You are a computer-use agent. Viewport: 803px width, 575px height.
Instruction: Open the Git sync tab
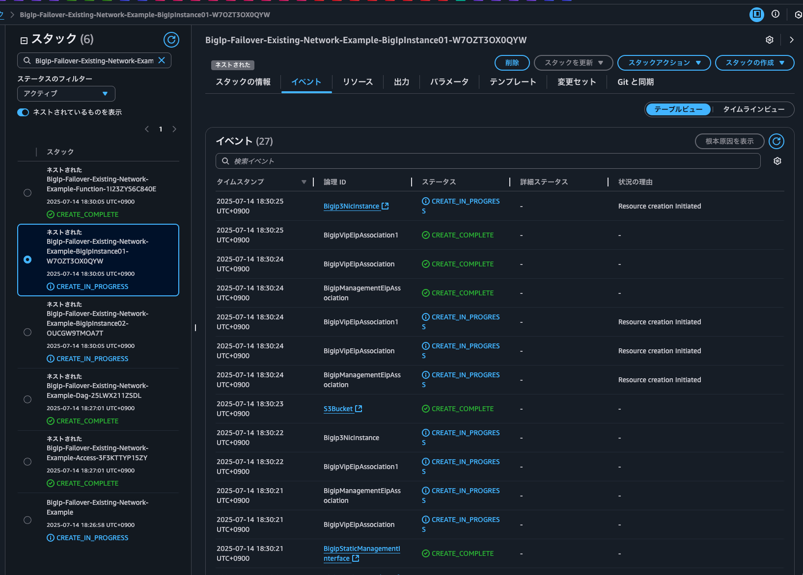click(636, 82)
